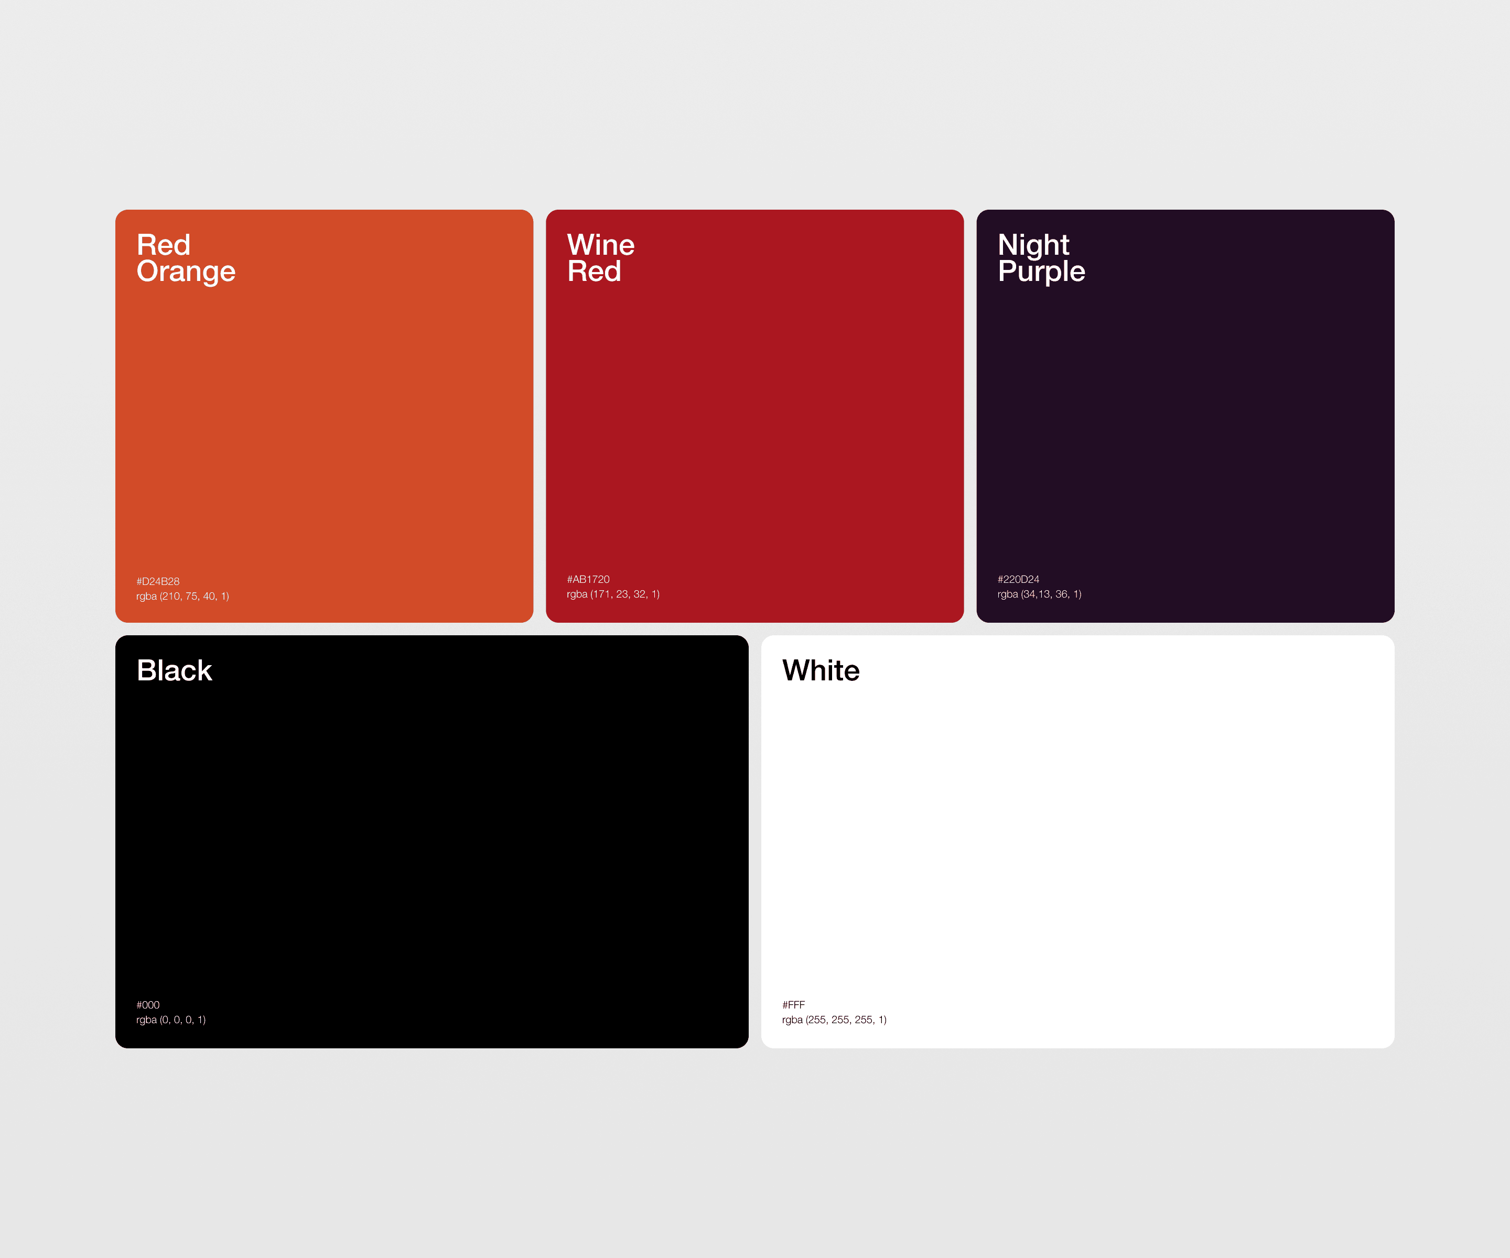This screenshot has width=1510, height=1258.
Task: Click rgba (34,13, 36, 1) text
Action: coord(1039,594)
